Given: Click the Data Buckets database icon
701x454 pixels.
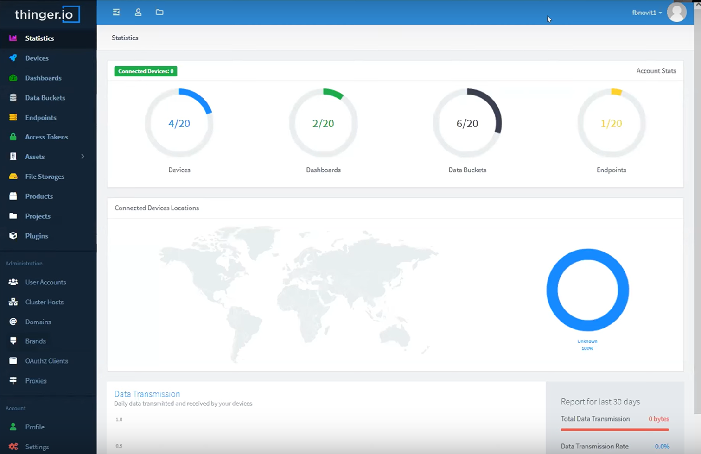Looking at the screenshot, I should tap(13, 98).
